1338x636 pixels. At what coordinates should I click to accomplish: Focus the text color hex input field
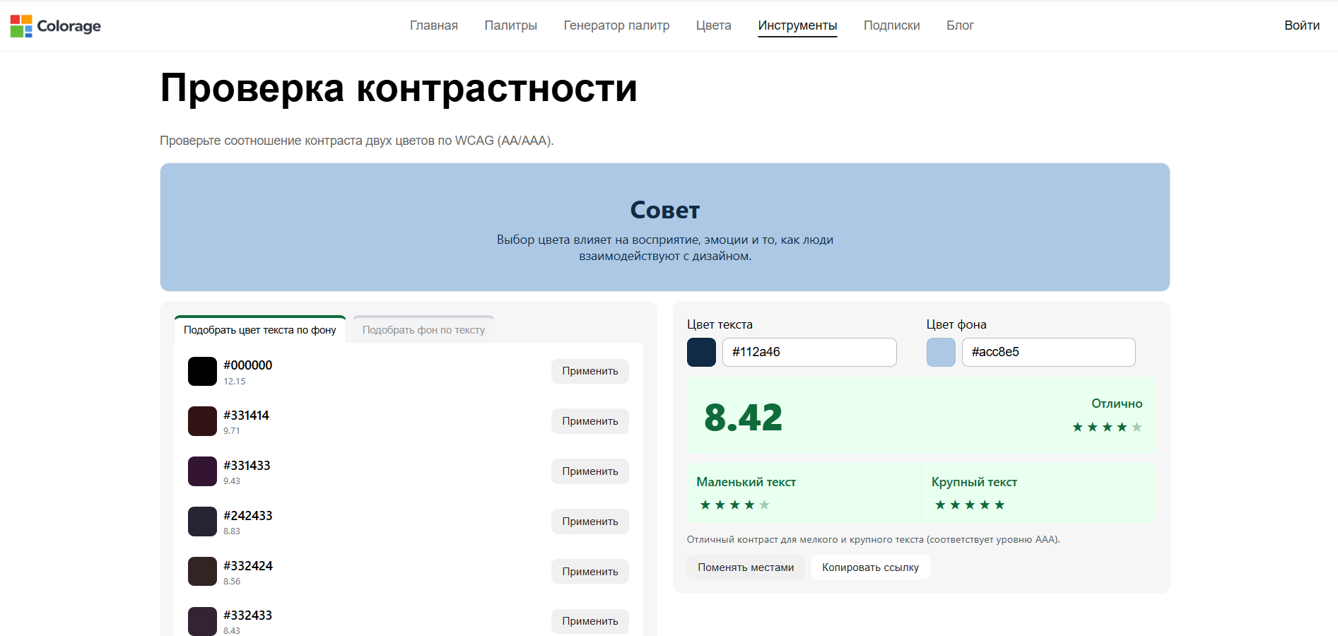(x=809, y=353)
